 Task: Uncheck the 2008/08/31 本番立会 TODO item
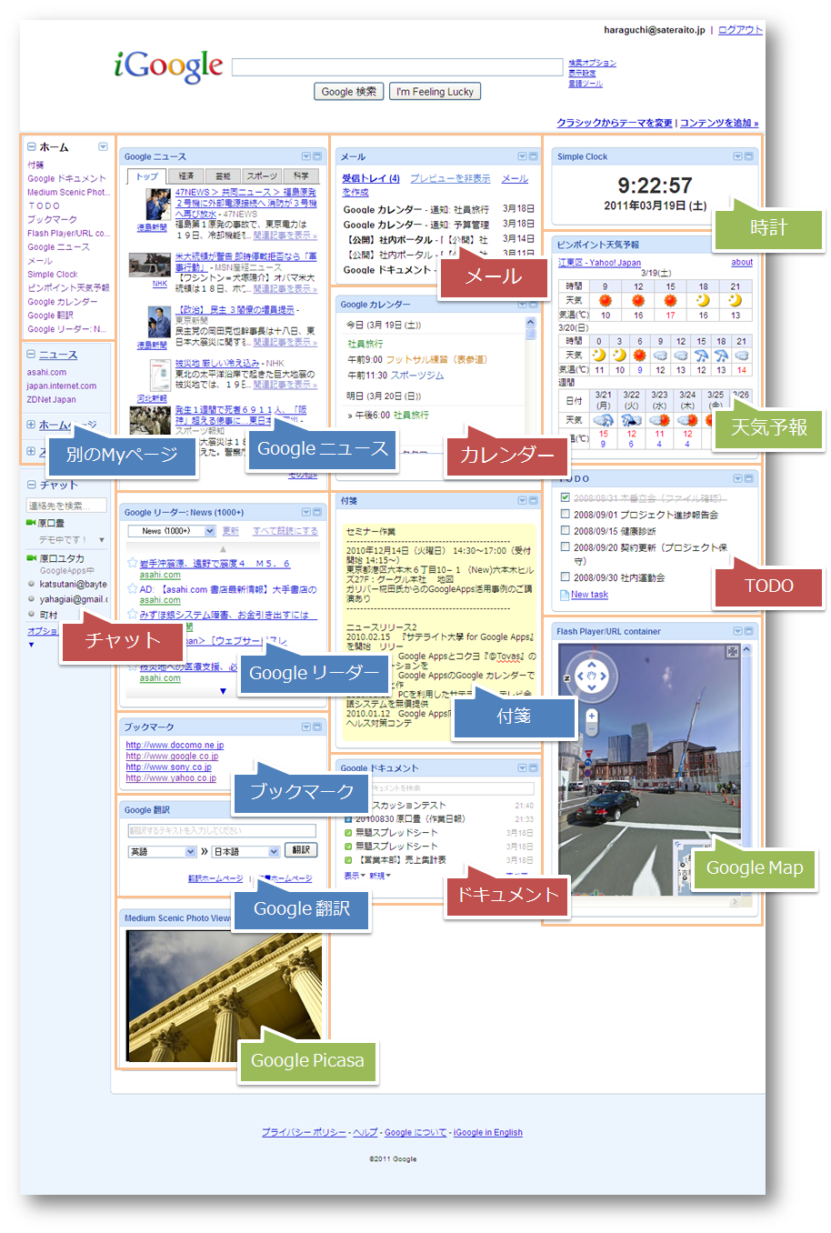[566, 497]
